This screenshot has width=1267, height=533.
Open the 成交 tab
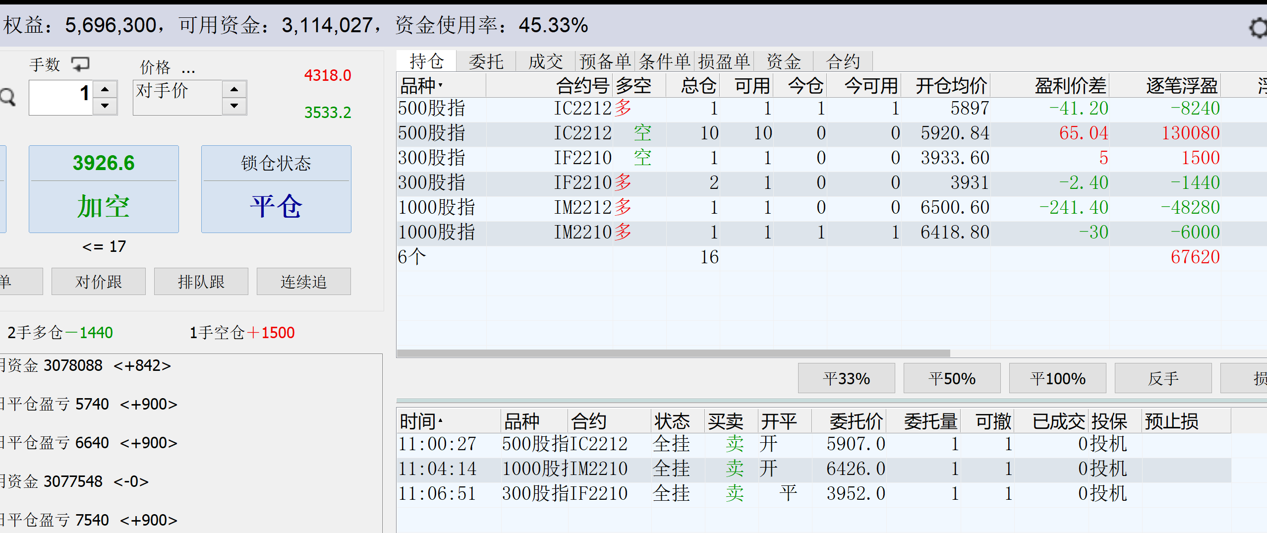[x=546, y=61]
